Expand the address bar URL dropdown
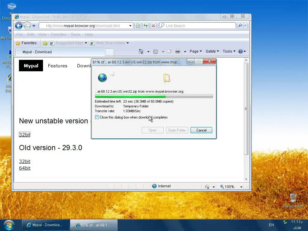Image resolution: width=308 pixels, height=231 pixels. click(x=130, y=26)
